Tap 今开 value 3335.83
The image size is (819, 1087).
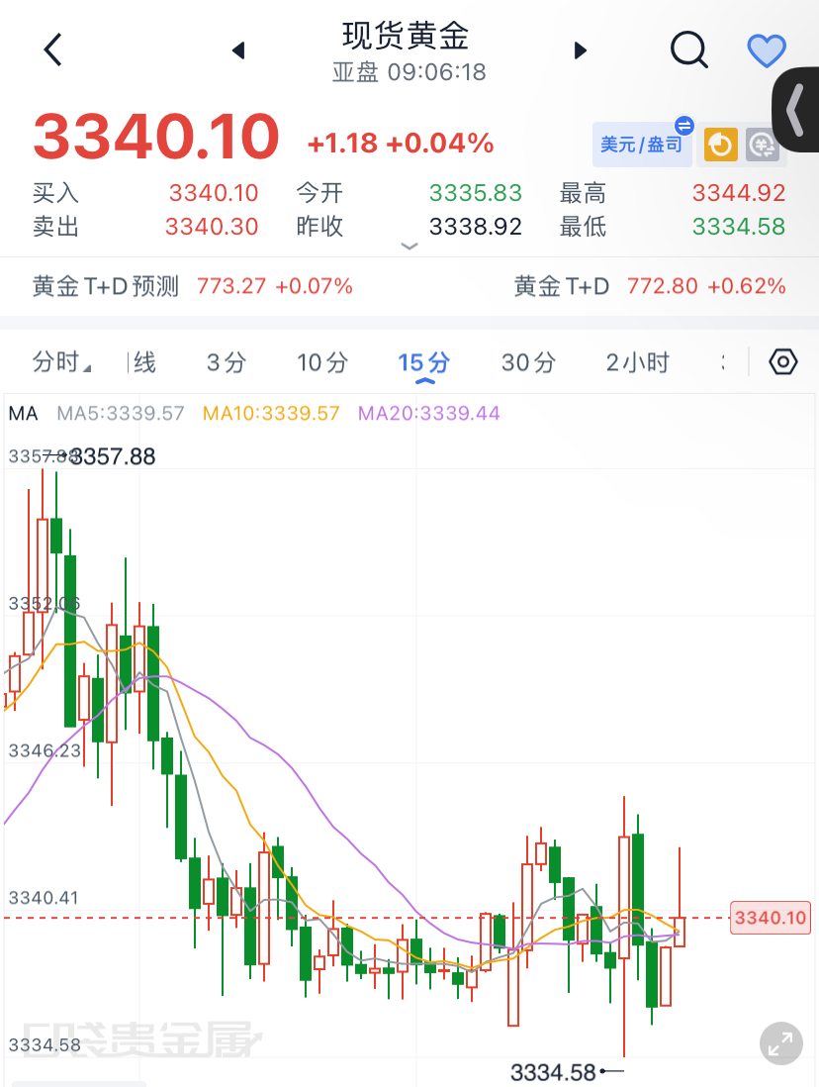tap(476, 193)
